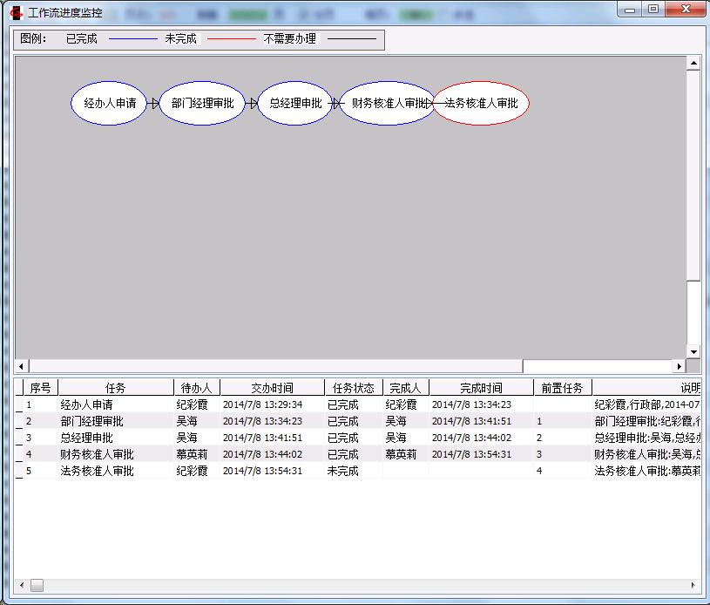Click the 任务 column header
This screenshot has width=710, height=605.
[115, 388]
